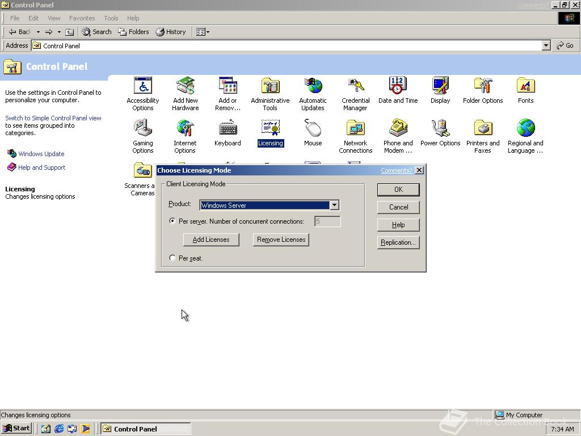Toggle the Folders pane button
The image size is (581, 436).
pyautogui.click(x=133, y=32)
